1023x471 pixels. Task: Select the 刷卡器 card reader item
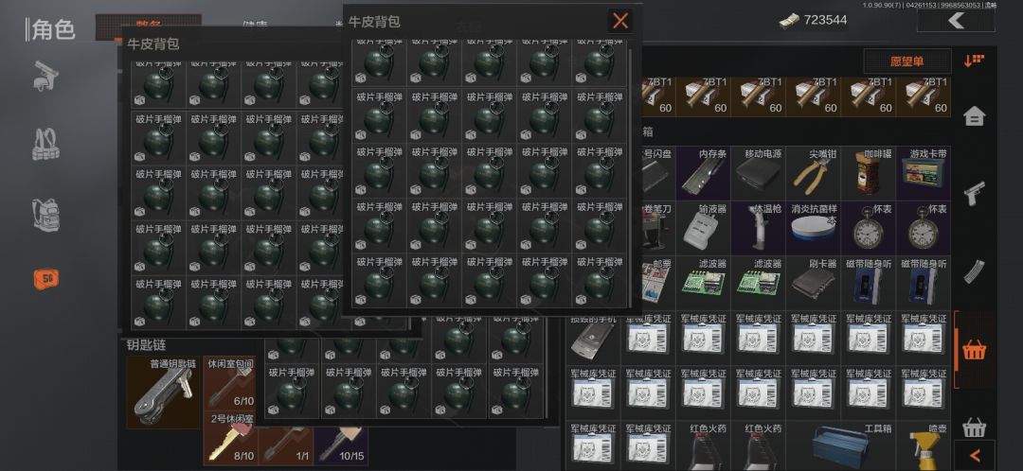coord(813,283)
